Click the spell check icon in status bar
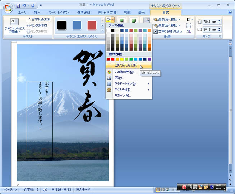This screenshot has height=194, width=235. pos(45,189)
